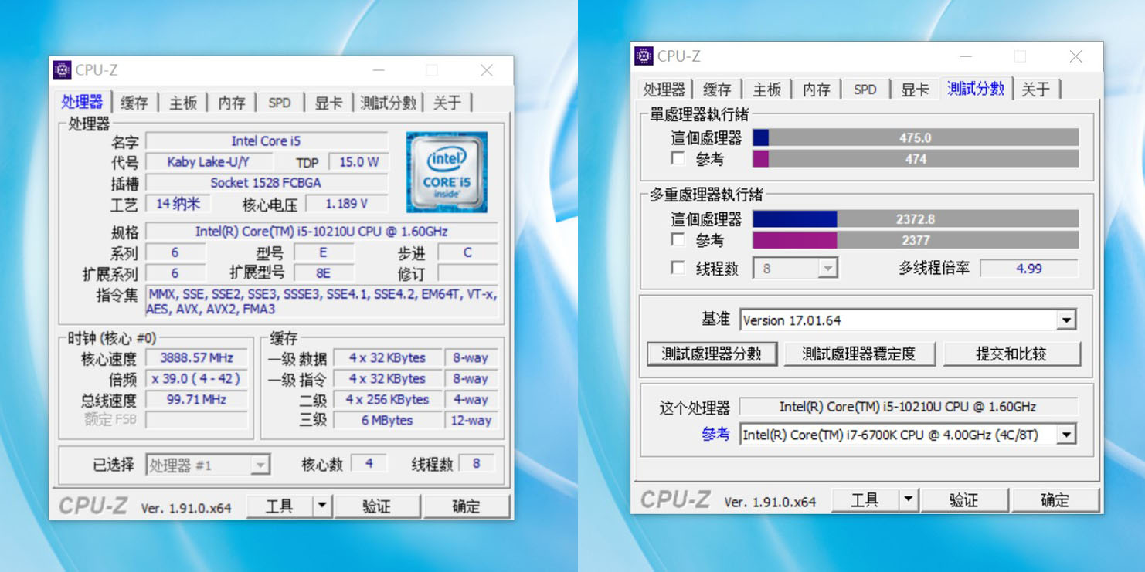Start the 測試處理器穩定度 stress test

point(859,354)
